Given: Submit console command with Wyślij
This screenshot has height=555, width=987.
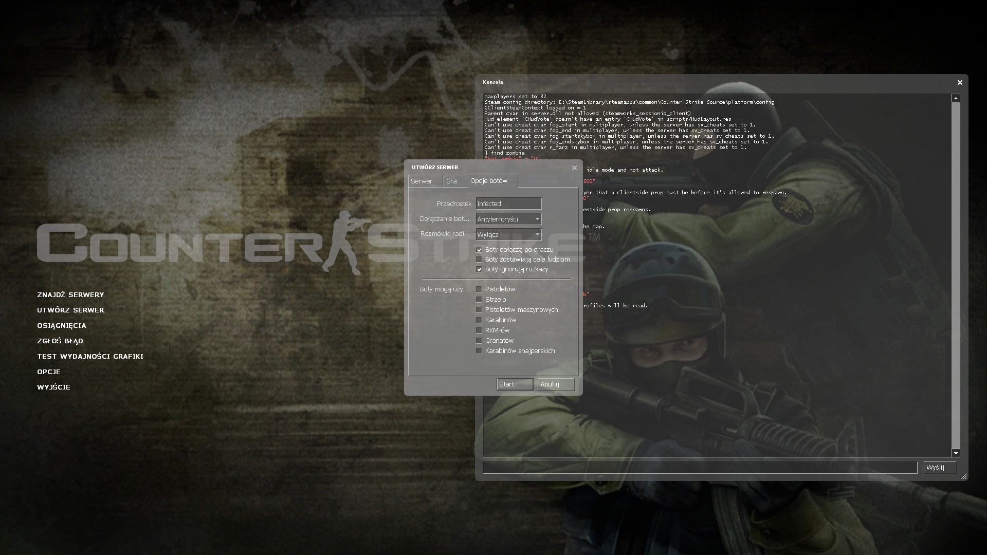Looking at the screenshot, I should [x=940, y=468].
